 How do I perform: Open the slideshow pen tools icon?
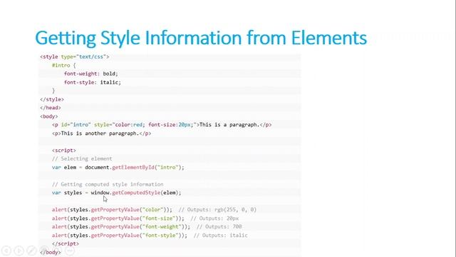coord(31,251)
